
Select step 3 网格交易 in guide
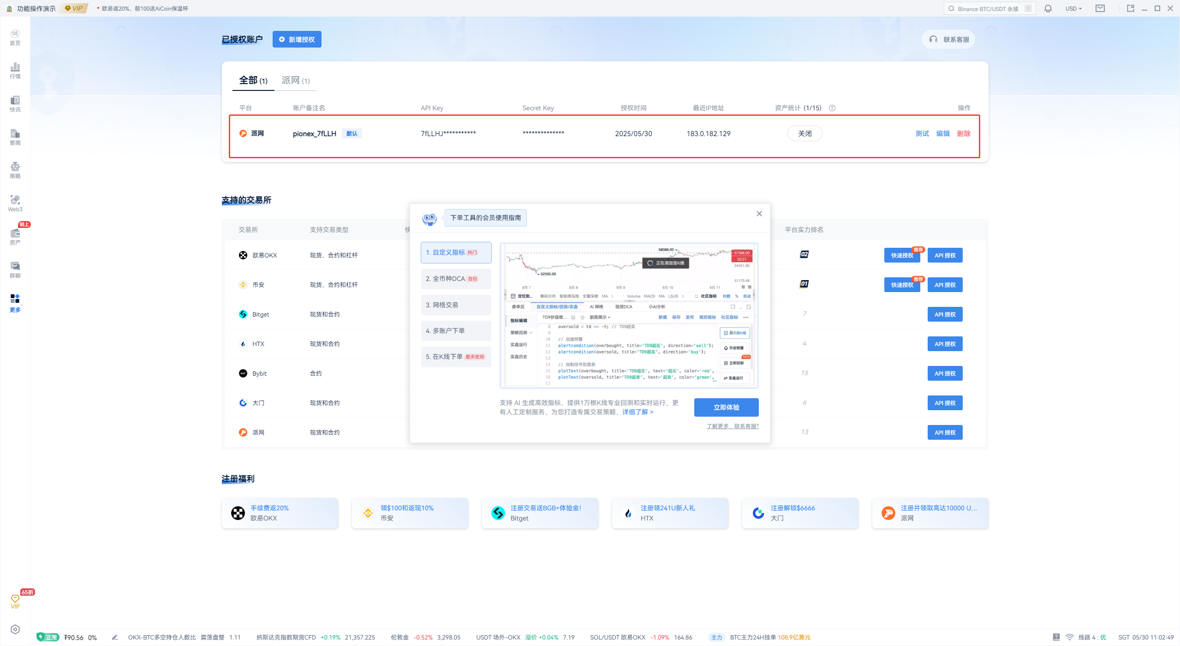coord(456,305)
